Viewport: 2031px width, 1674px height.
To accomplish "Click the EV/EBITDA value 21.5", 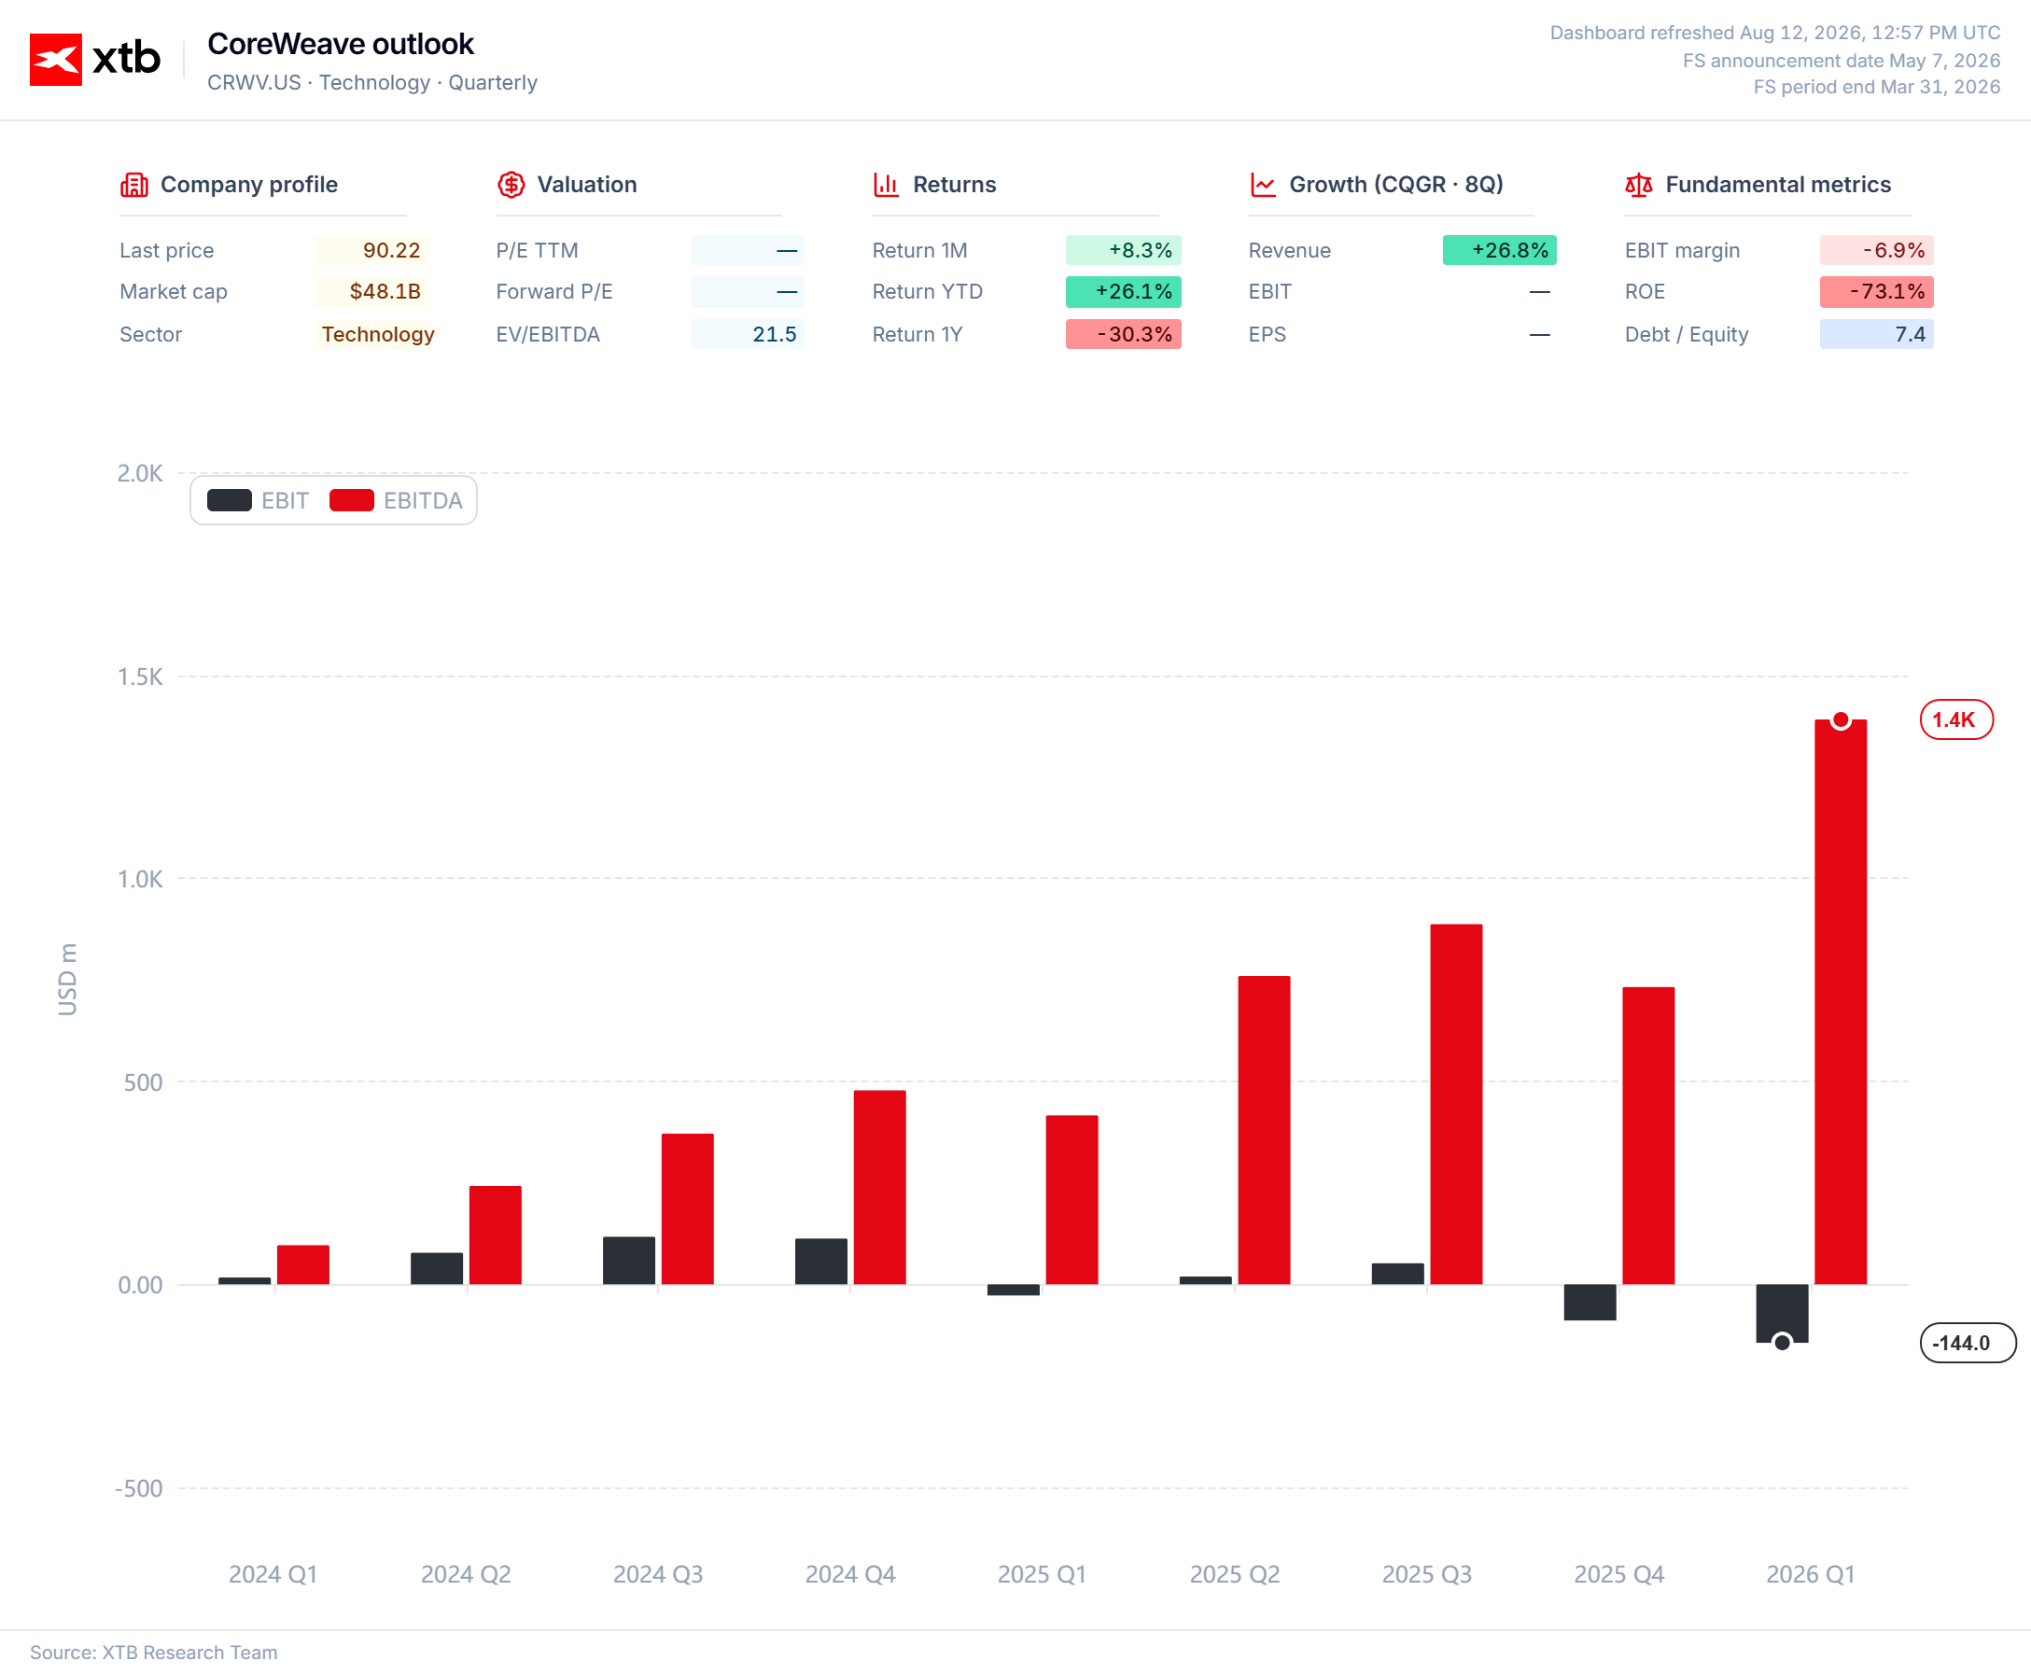I will pyautogui.click(x=748, y=335).
